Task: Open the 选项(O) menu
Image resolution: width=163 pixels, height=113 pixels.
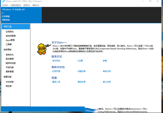Action: click(x=27, y=5)
